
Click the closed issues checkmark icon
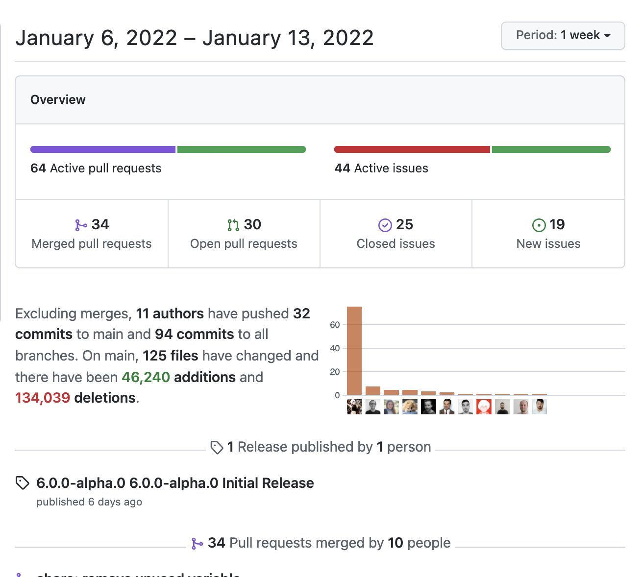pyautogui.click(x=385, y=225)
